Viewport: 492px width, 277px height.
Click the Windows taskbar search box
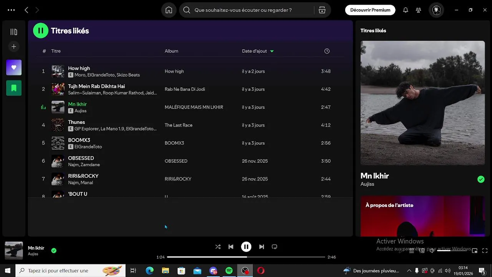click(70, 271)
